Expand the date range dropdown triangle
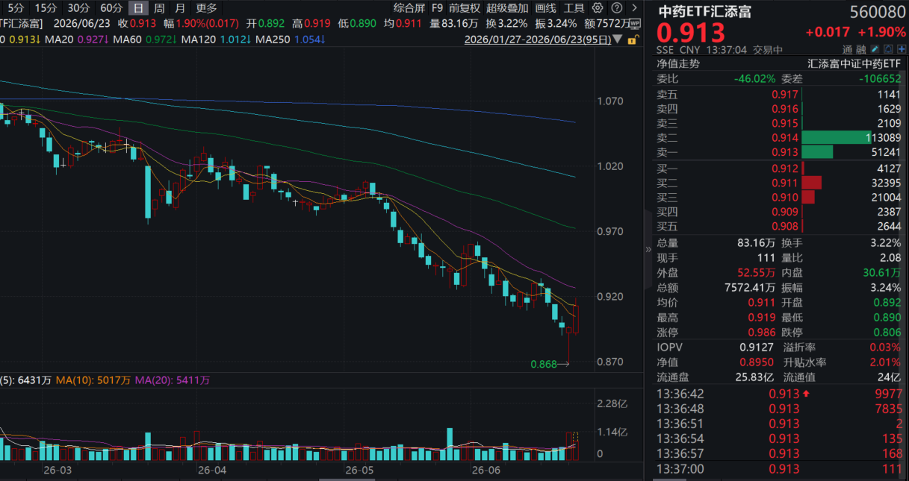The width and height of the screenshot is (909, 481). coord(617,39)
